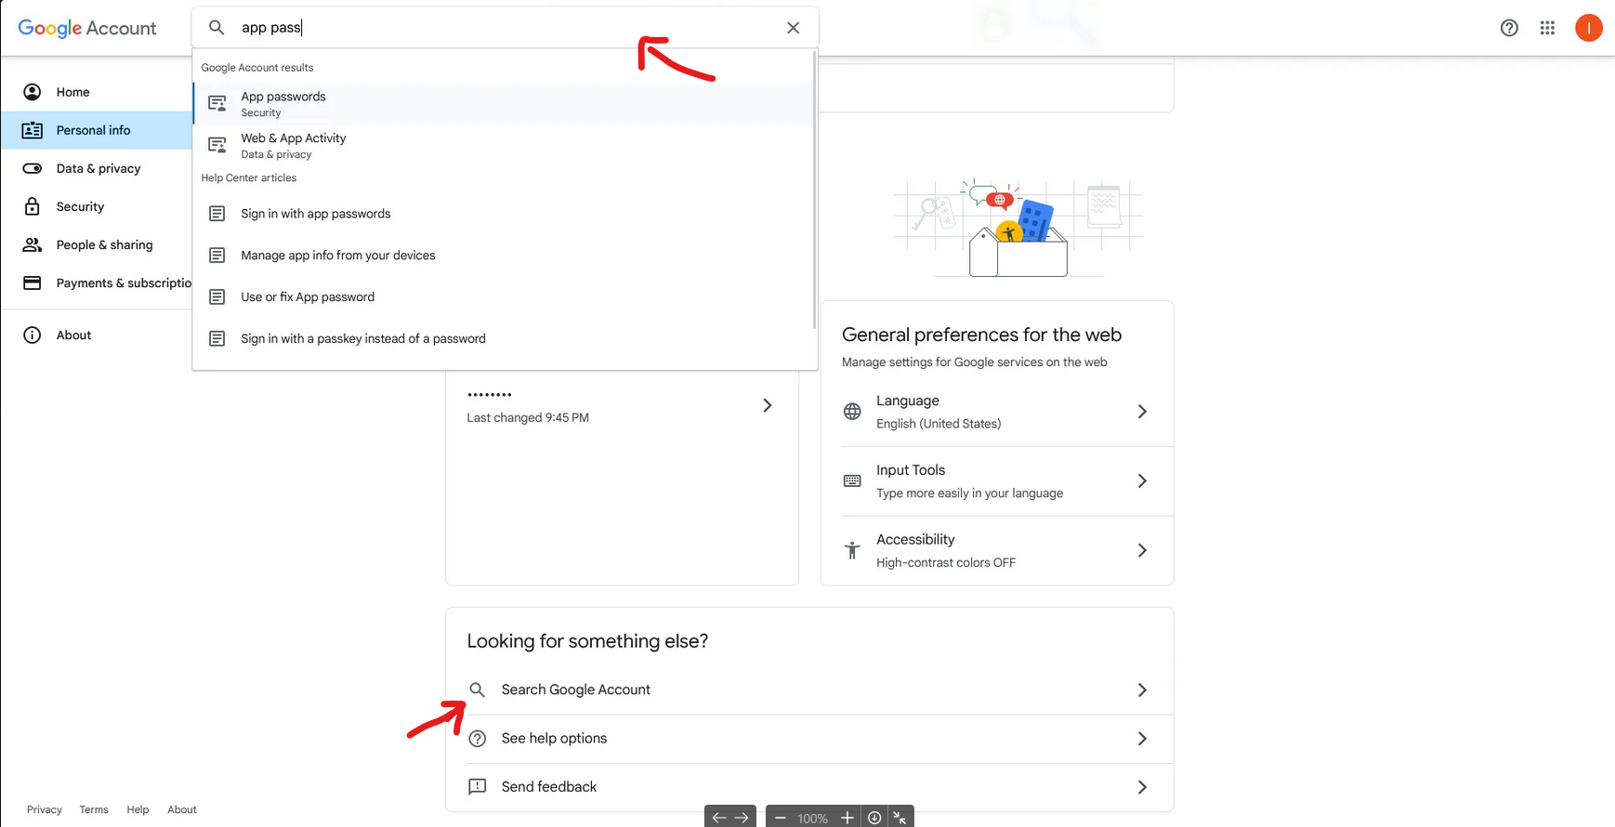Click the forward arrow in bottom toolbar
Screen dimensions: 1615x827
(742, 818)
